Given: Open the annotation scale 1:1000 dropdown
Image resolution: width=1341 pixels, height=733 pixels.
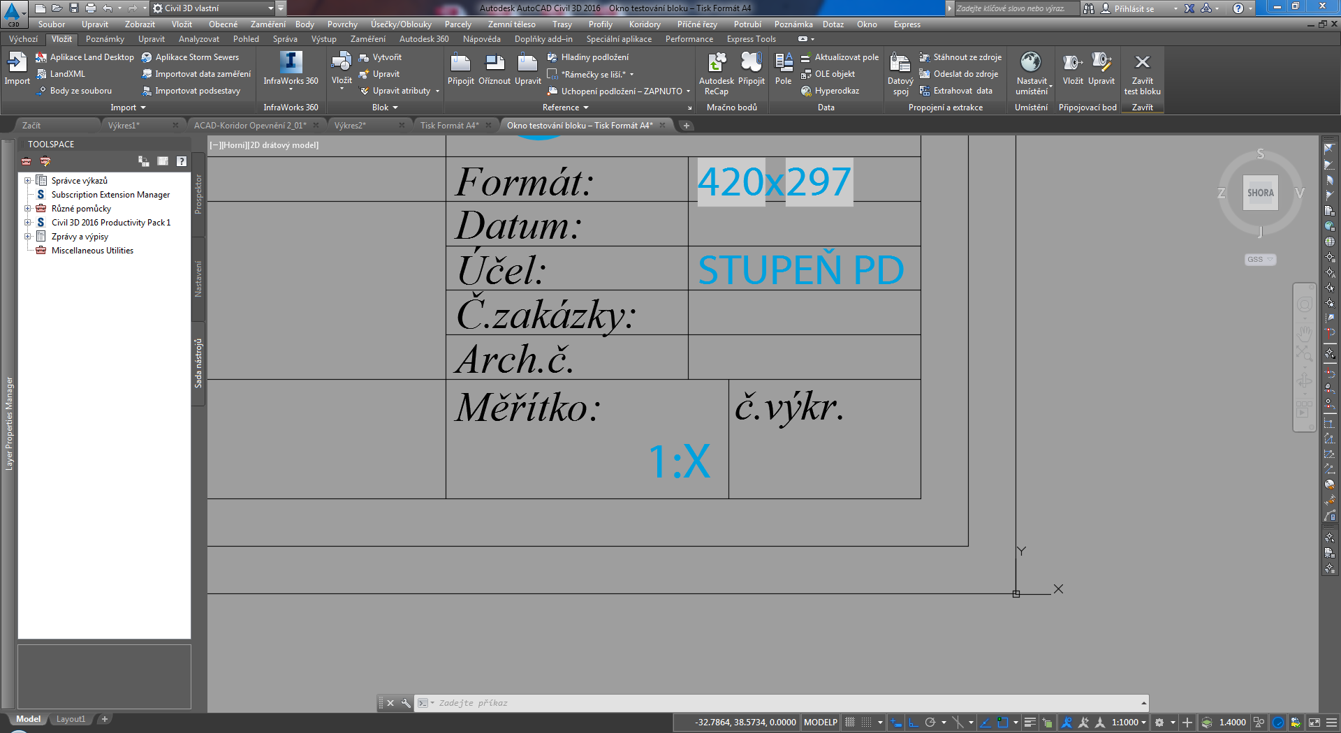Looking at the screenshot, I should (1129, 723).
